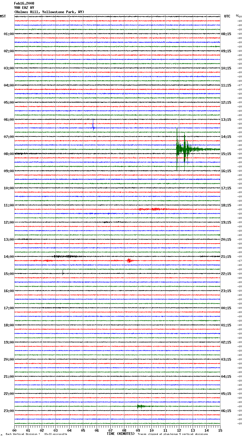Select the 16:00 MST row label
Viewport: 243px width, 438px height.
9,291
